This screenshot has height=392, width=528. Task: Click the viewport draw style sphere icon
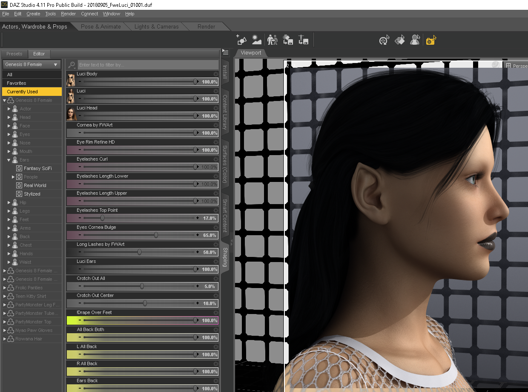coord(496,65)
